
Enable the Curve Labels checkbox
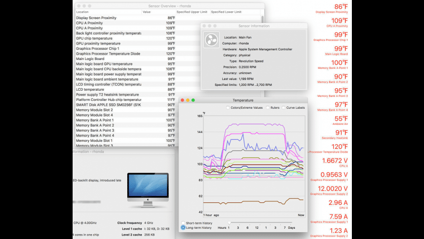pyautogui.click(x=283, y=108)
